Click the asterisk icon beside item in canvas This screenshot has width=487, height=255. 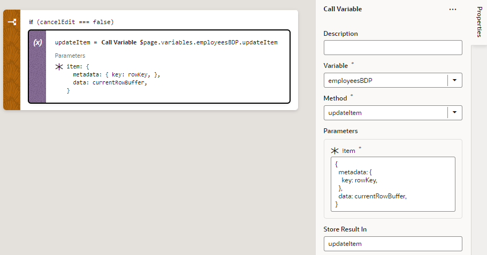pos(59,67)
